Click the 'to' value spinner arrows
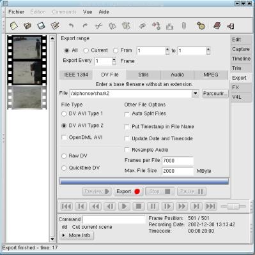 (208, 51)
